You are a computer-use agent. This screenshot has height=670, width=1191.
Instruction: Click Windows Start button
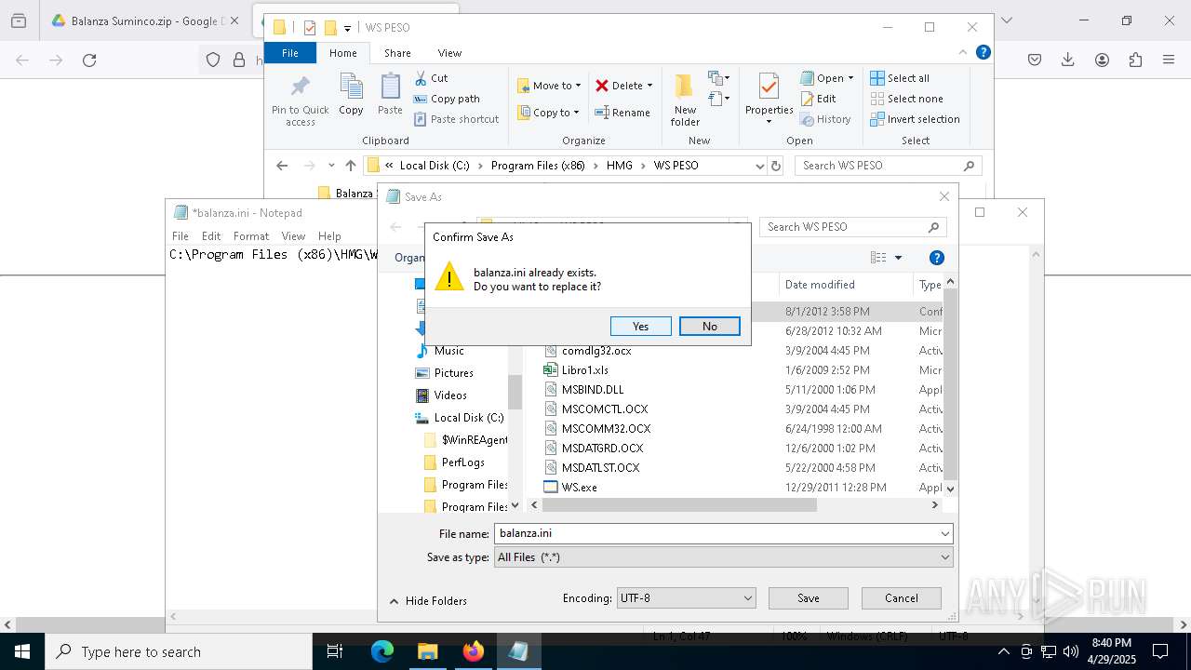tap(22, 651)
